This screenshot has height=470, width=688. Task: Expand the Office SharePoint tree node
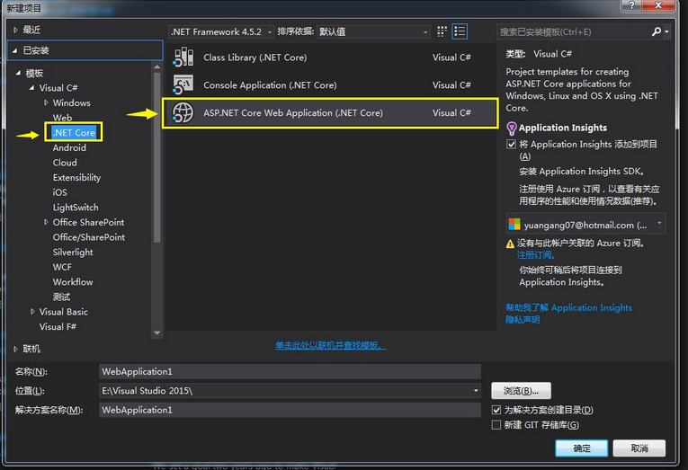click(x=46, y=222)
